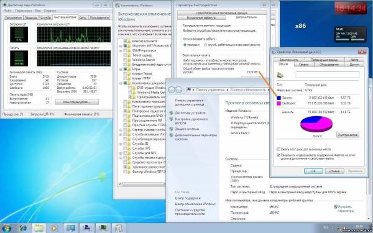The image size is (373, 233).
Task: Click shield icon next to Изменить параметры
Action: tap(336, 207)
